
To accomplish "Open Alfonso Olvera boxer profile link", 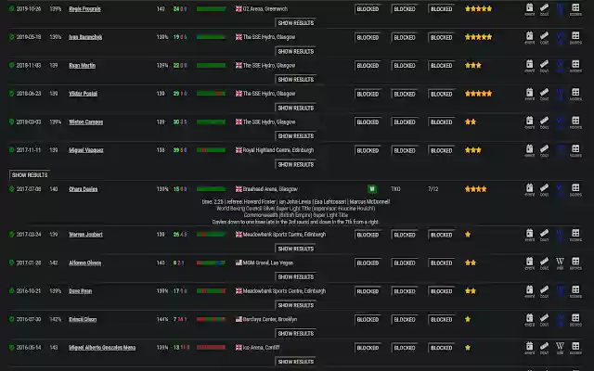I will 84,262.
